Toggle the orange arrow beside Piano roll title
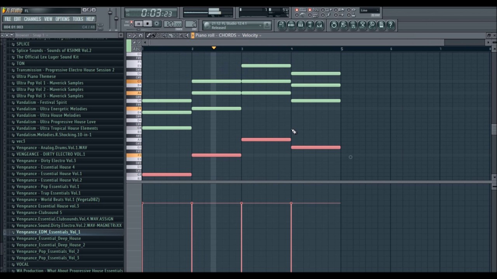The width and height of the screenshot is (497, 279). (x=193, y=35)
